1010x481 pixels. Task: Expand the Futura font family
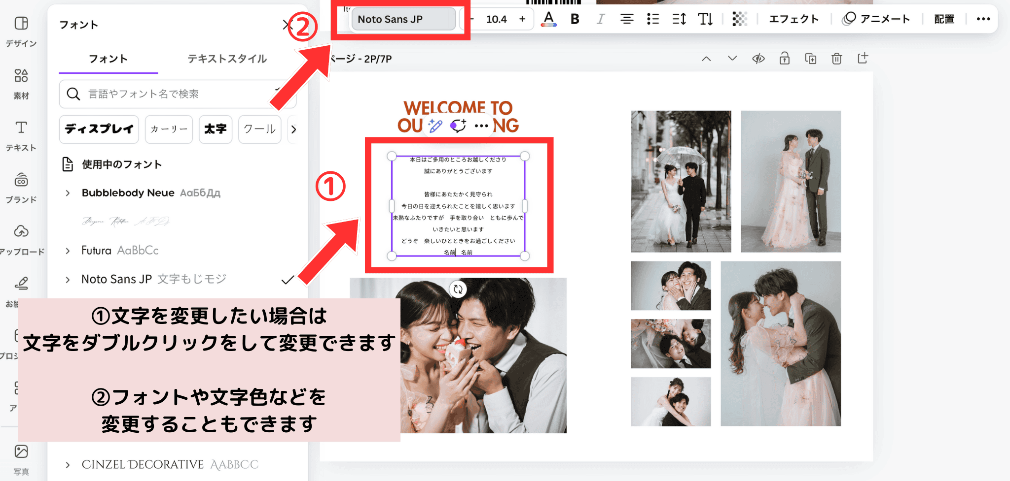click(x=68, y=251)
